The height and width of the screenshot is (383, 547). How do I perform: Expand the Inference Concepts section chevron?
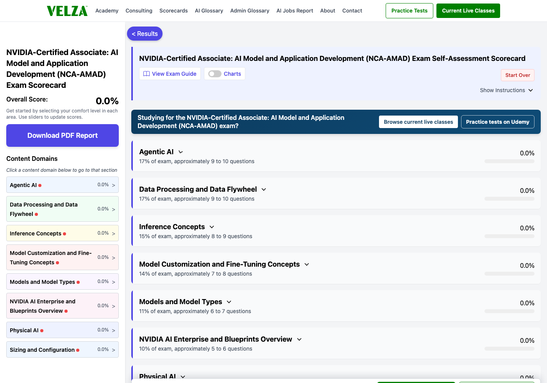tap(212, 227)
